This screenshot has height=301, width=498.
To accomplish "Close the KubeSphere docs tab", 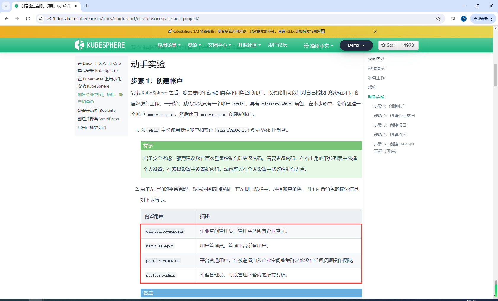I will (76, 6).
